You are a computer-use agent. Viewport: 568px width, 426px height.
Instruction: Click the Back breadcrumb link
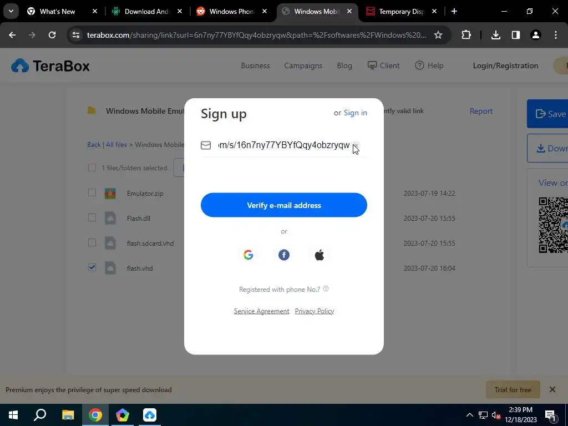94,145
